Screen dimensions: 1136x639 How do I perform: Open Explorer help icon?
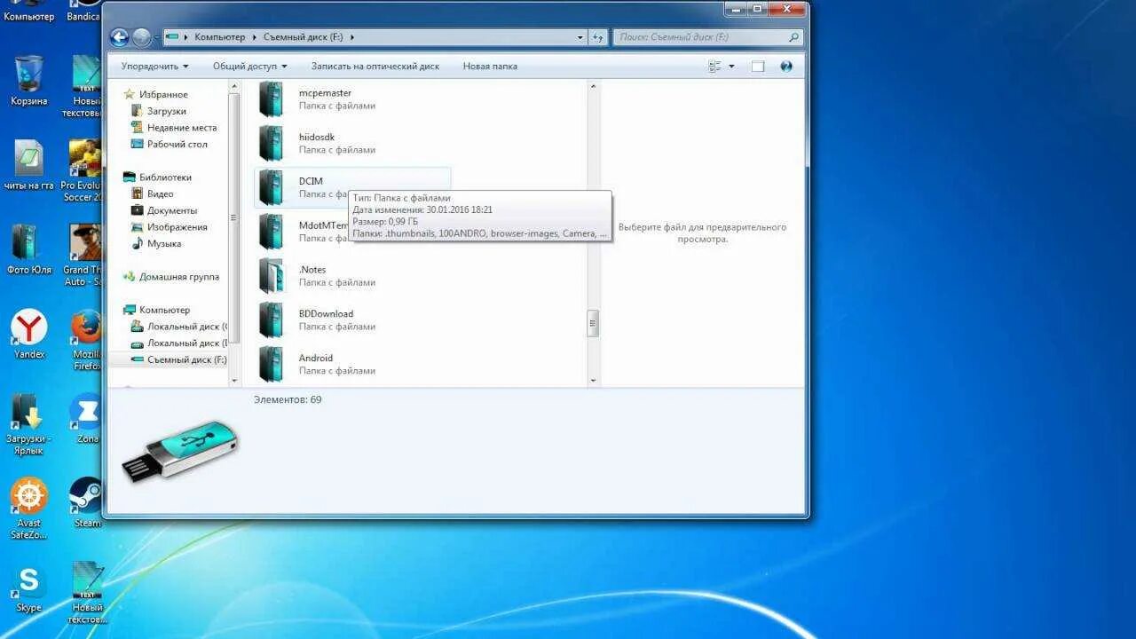coord(785,67)
